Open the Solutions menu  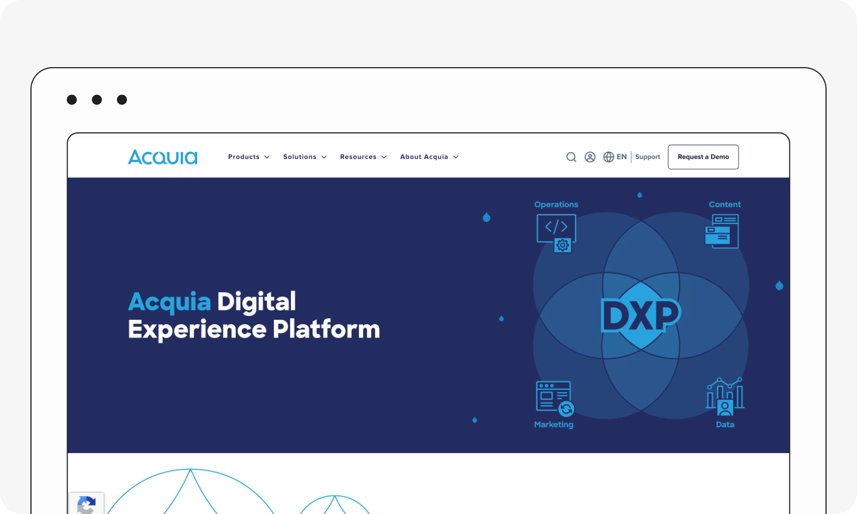pyautogui.click(x=305, y=157)
